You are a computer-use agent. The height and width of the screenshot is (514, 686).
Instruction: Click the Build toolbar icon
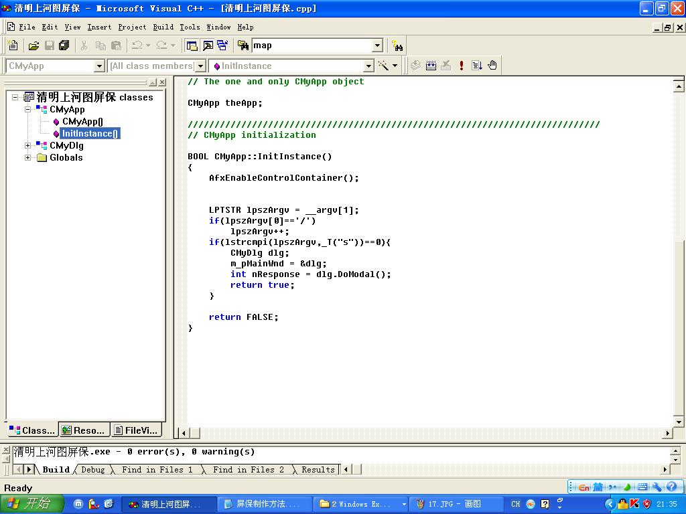tap(431, 66)
